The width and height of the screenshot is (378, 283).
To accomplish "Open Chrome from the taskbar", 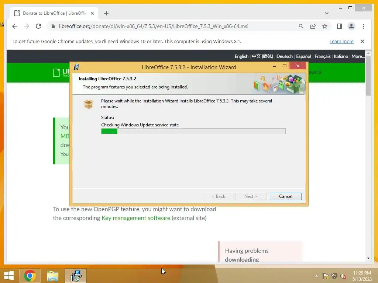I will click(30, 276).
